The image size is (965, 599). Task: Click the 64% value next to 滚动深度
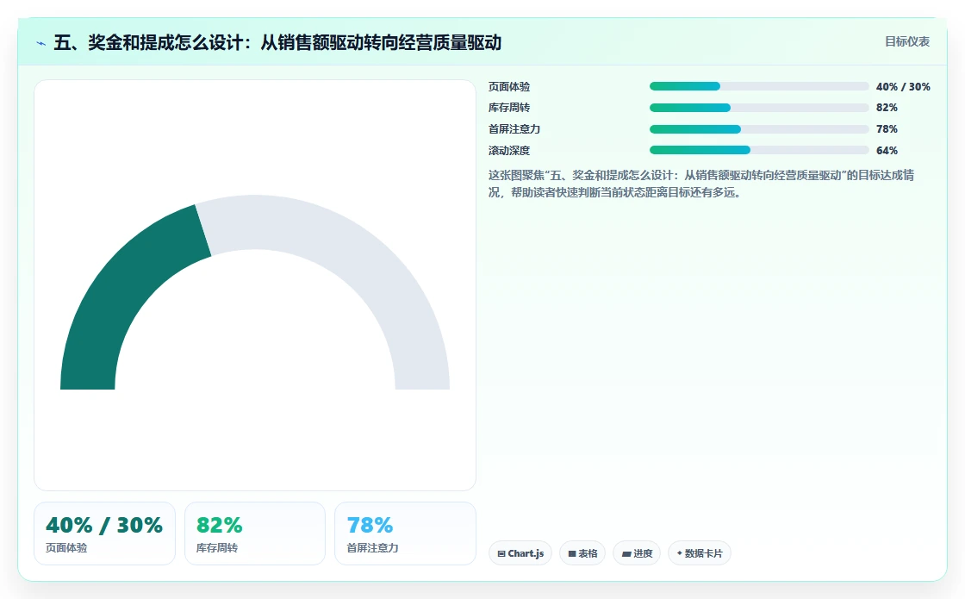click(x=887, y=150)
